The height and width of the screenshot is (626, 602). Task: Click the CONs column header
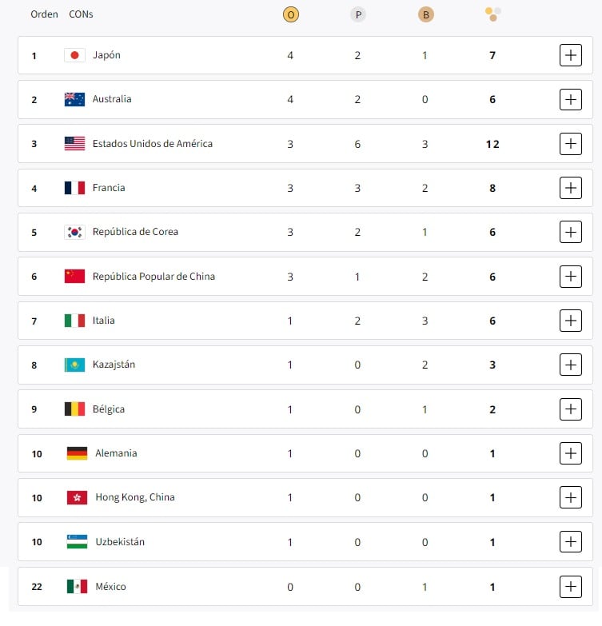pyautogui.click(x=81, y=14)
